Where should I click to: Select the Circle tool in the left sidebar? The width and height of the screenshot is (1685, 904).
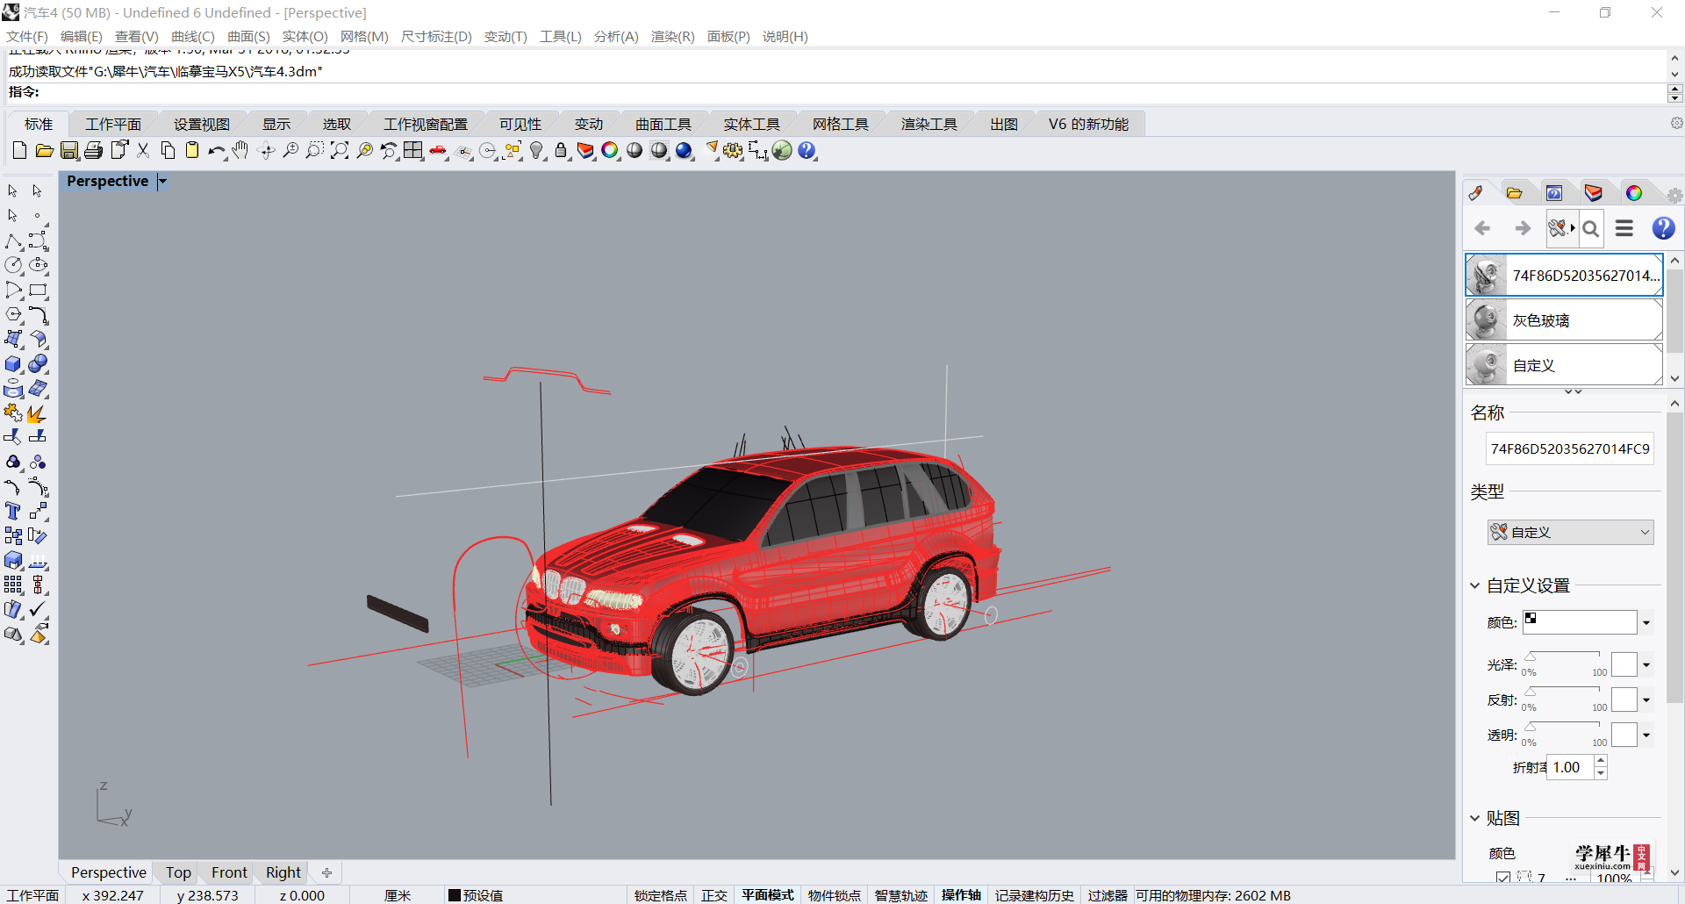[13, 265]
